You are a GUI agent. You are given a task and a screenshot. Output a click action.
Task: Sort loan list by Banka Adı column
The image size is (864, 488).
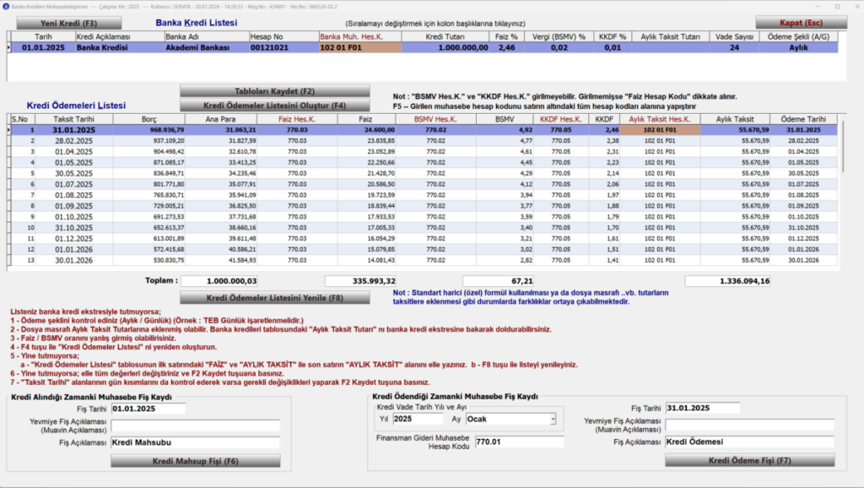coord(207,36)
